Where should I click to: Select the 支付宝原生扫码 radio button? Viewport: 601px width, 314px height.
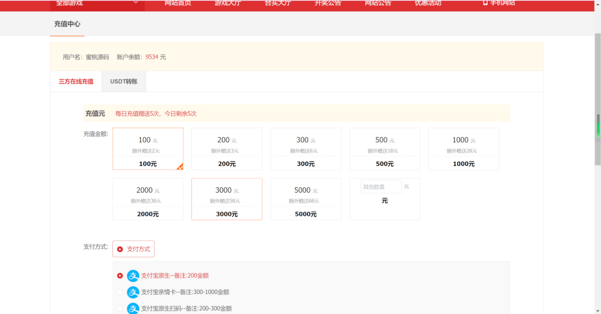coord(120,308)
